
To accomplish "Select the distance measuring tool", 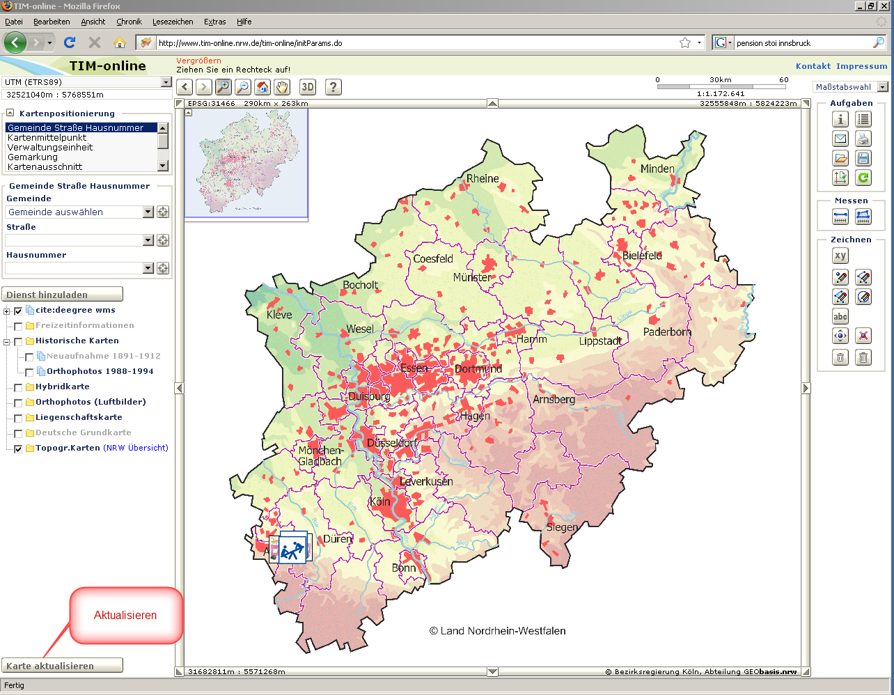I will click(840, 217).
